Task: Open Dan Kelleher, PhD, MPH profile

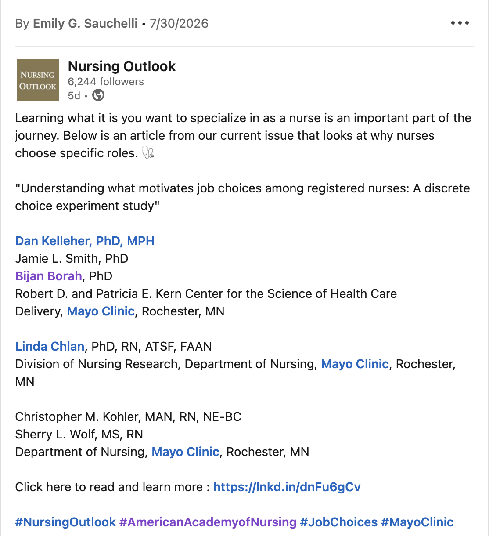Action: (x=85, y=241)
